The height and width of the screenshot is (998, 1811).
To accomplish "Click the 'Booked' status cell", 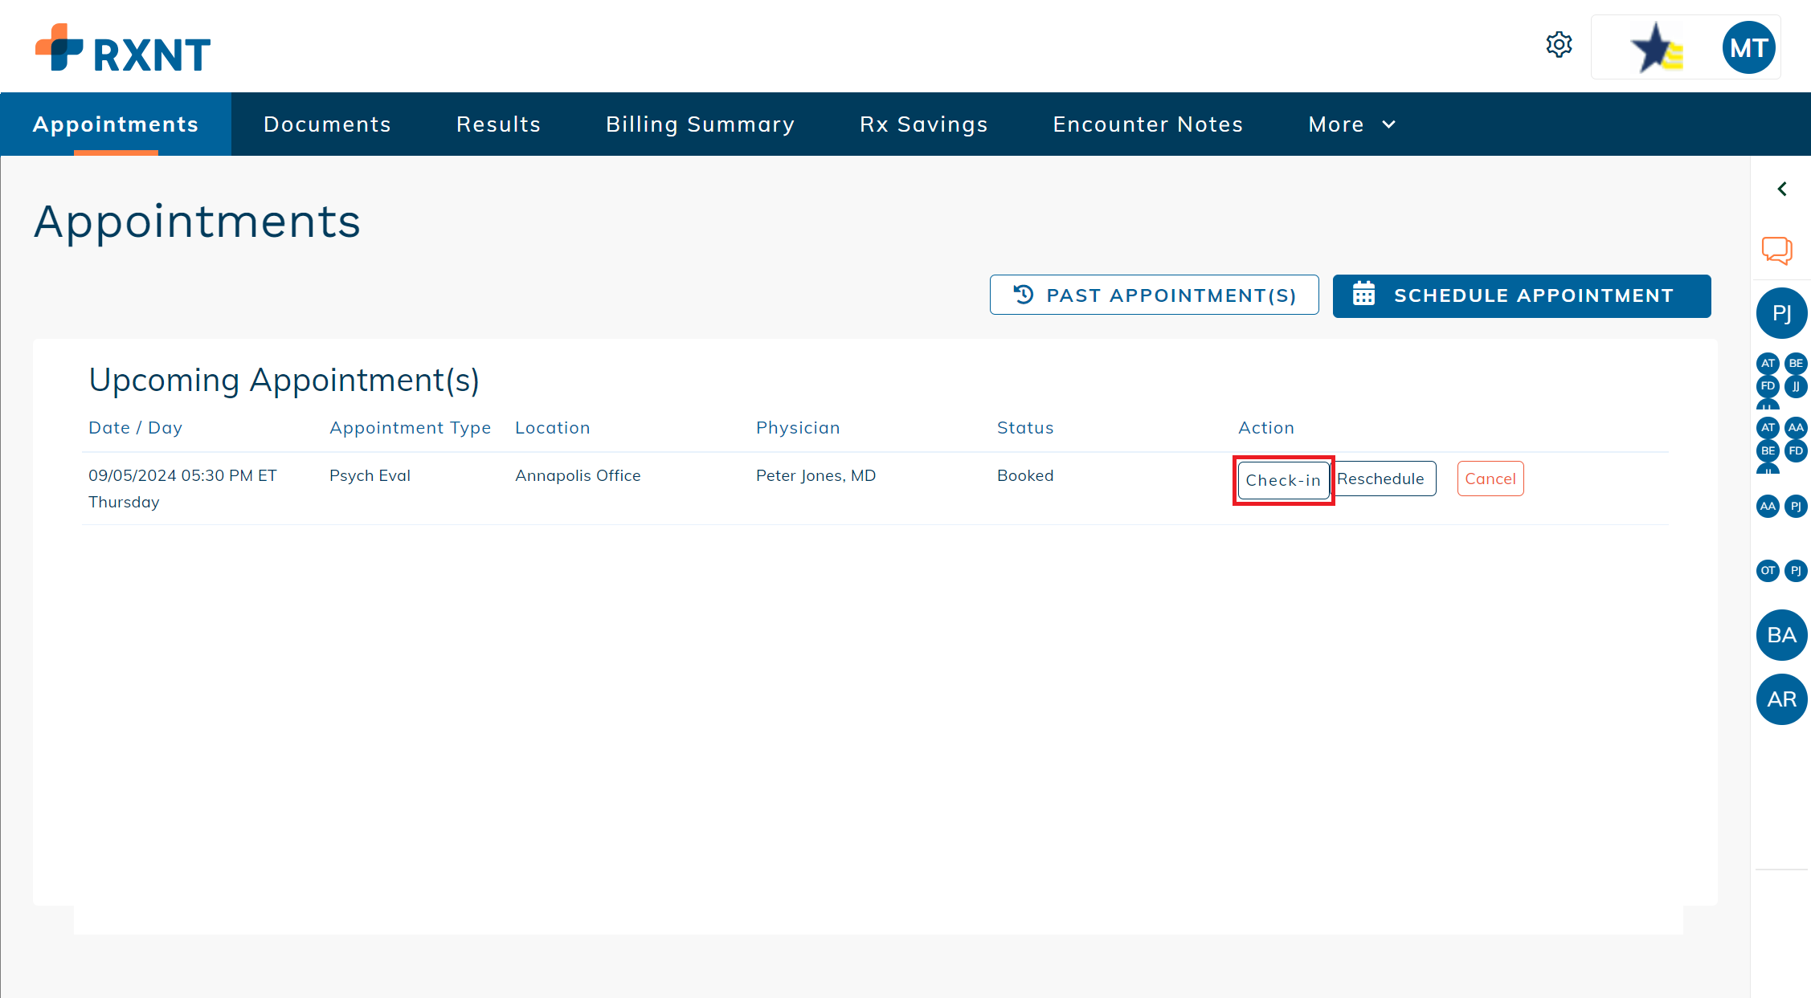I will coord(1025,475).
